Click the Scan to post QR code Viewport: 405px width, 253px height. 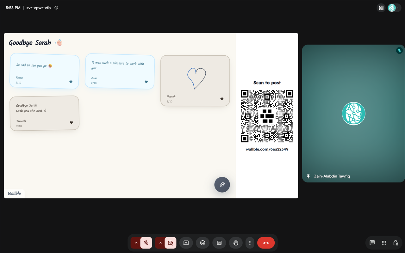point(267,116)
